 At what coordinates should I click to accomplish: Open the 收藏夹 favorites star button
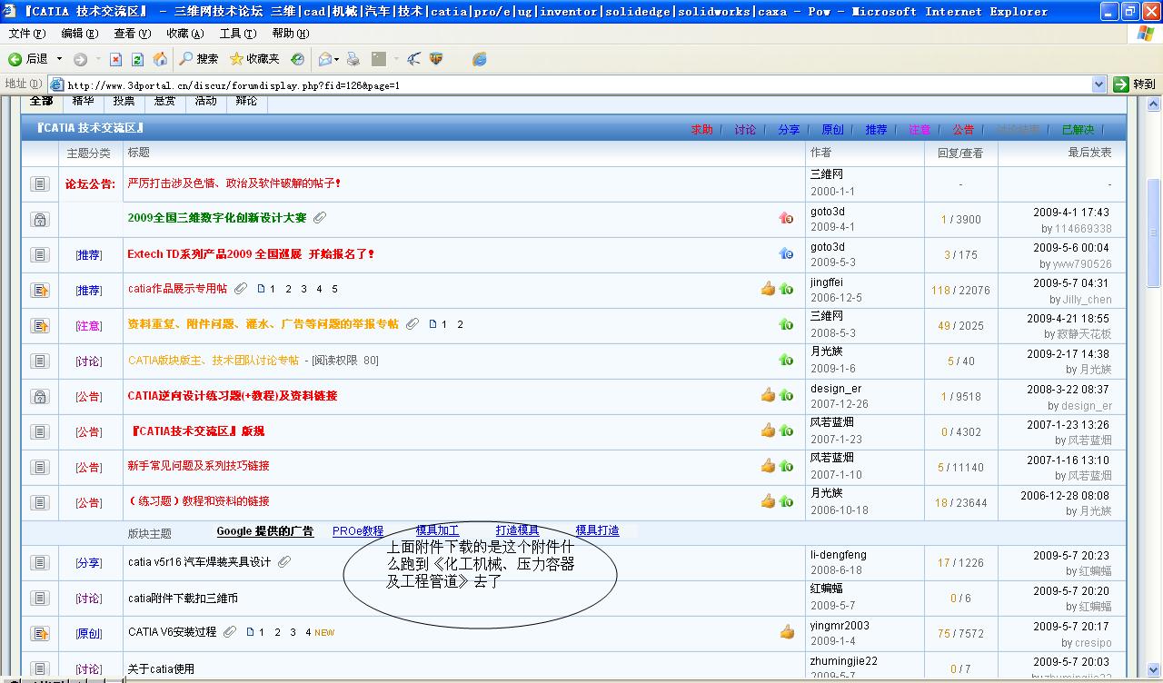click(254, 59)
